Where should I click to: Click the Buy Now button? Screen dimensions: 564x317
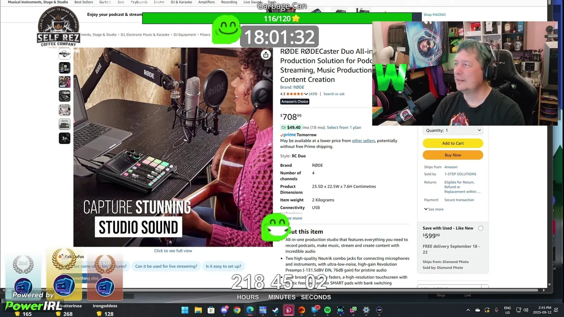(453, 155)
